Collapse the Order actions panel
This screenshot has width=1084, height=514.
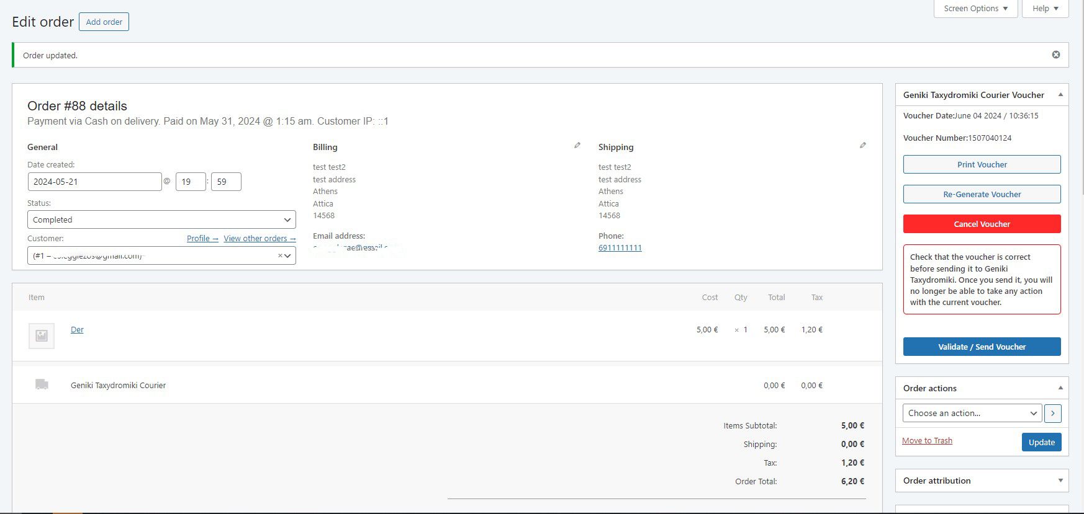pos(1060,388)
